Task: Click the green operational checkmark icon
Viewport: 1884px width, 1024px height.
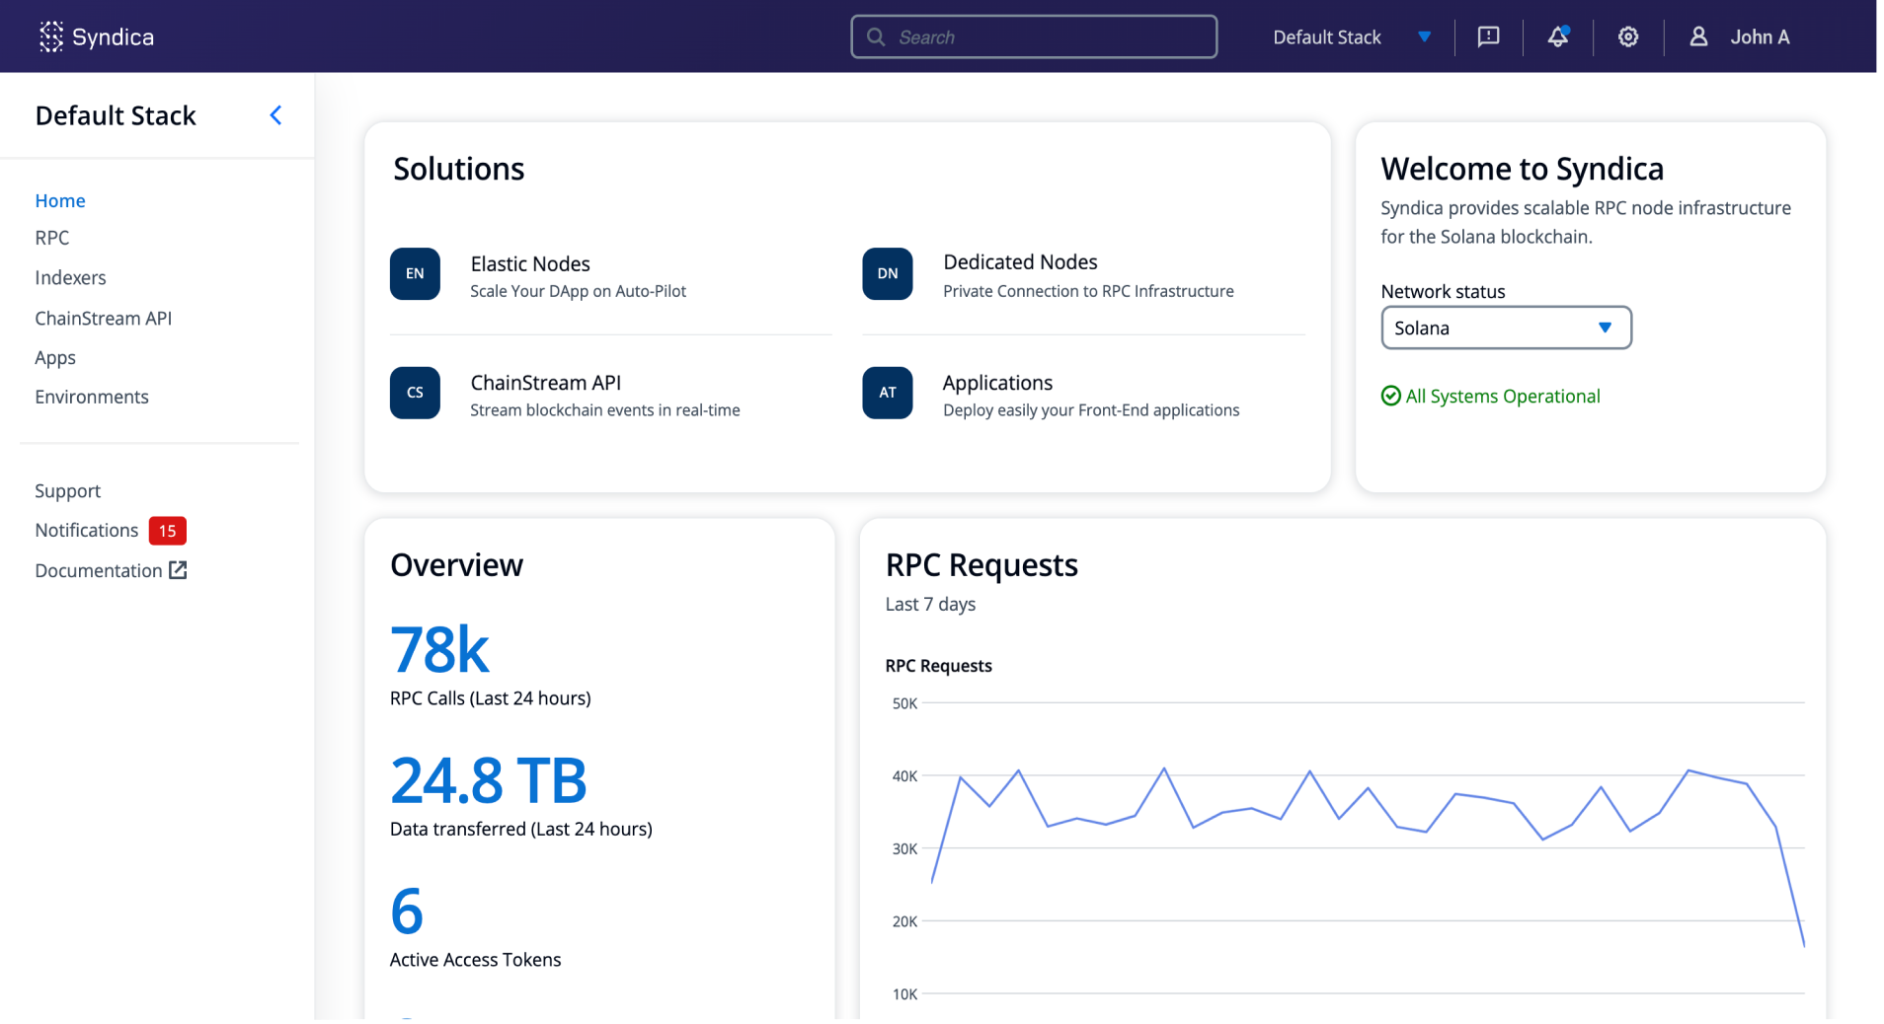Action: (x=1390, y=396)
